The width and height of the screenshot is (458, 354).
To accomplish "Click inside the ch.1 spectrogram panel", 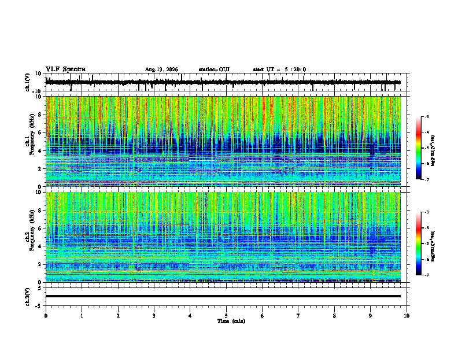I will (x=223, y=141).
